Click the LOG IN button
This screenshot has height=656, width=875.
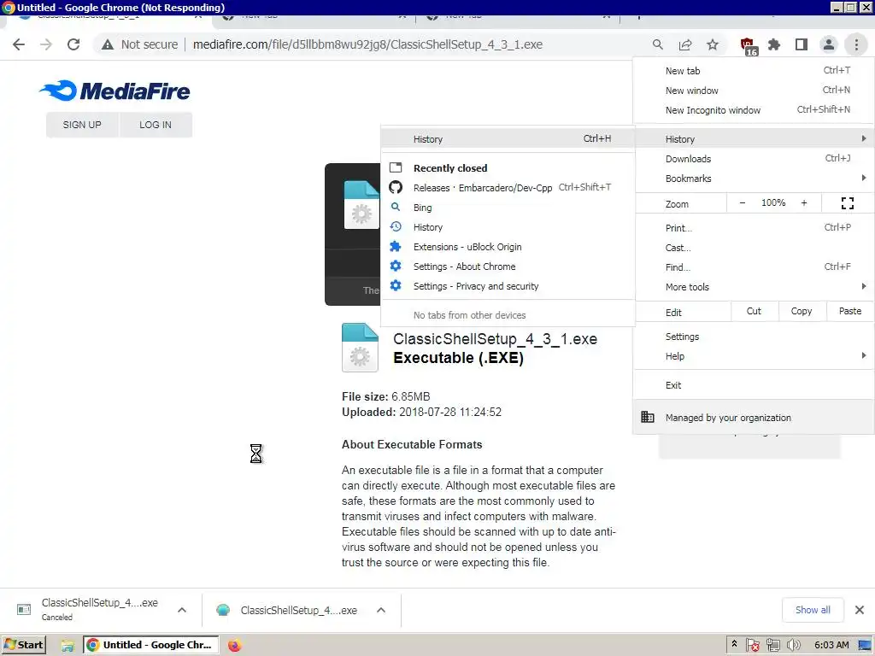pyautogui.click(x=156, y=125)
